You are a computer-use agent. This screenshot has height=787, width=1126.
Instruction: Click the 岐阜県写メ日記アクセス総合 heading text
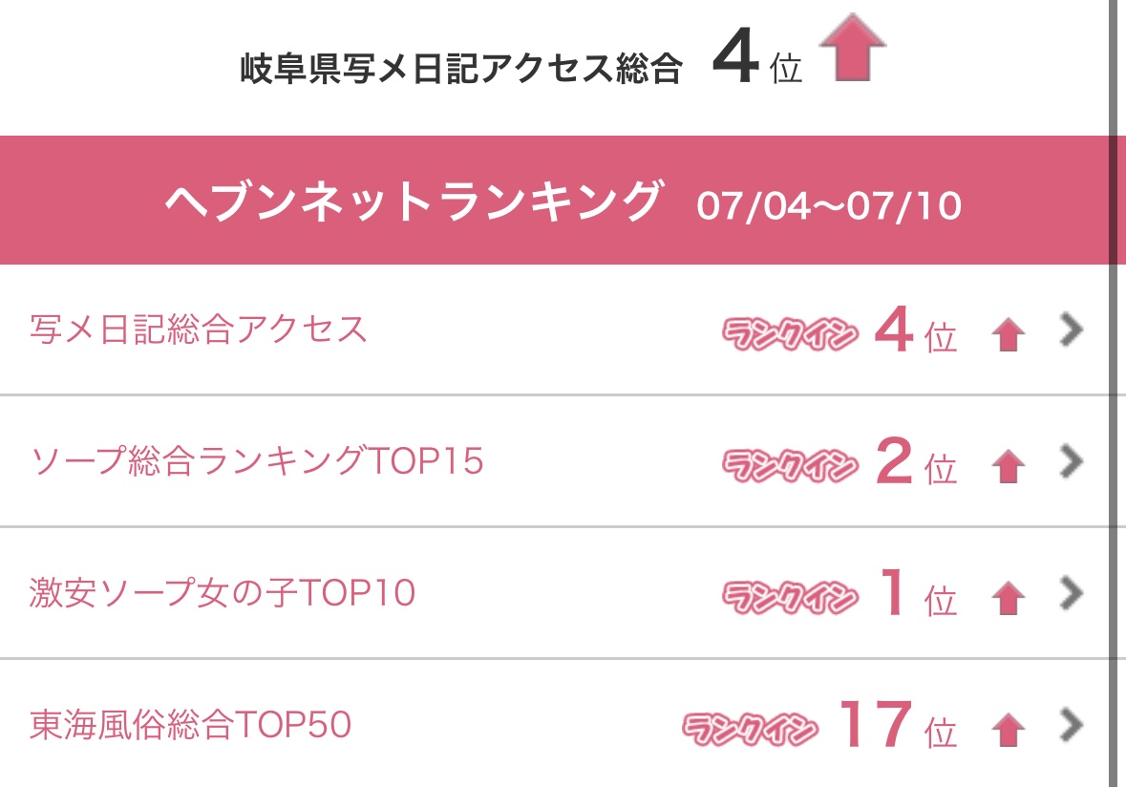point(460,68)
